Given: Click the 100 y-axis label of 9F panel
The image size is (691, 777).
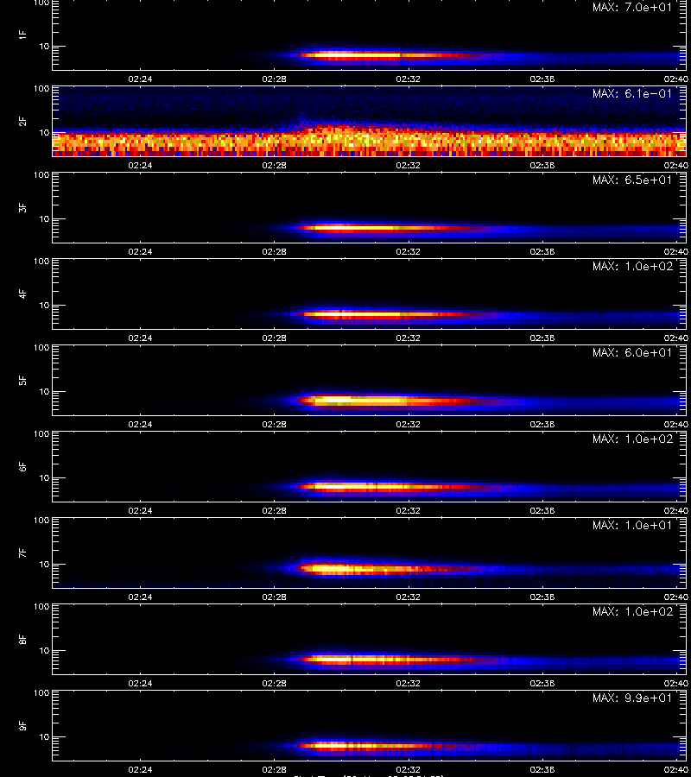Looking at the screenshot, I should (x=41, y=693).
